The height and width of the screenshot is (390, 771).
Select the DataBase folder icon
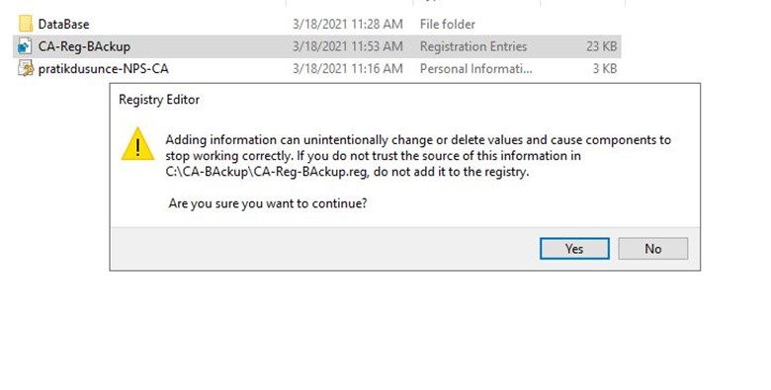26,24
